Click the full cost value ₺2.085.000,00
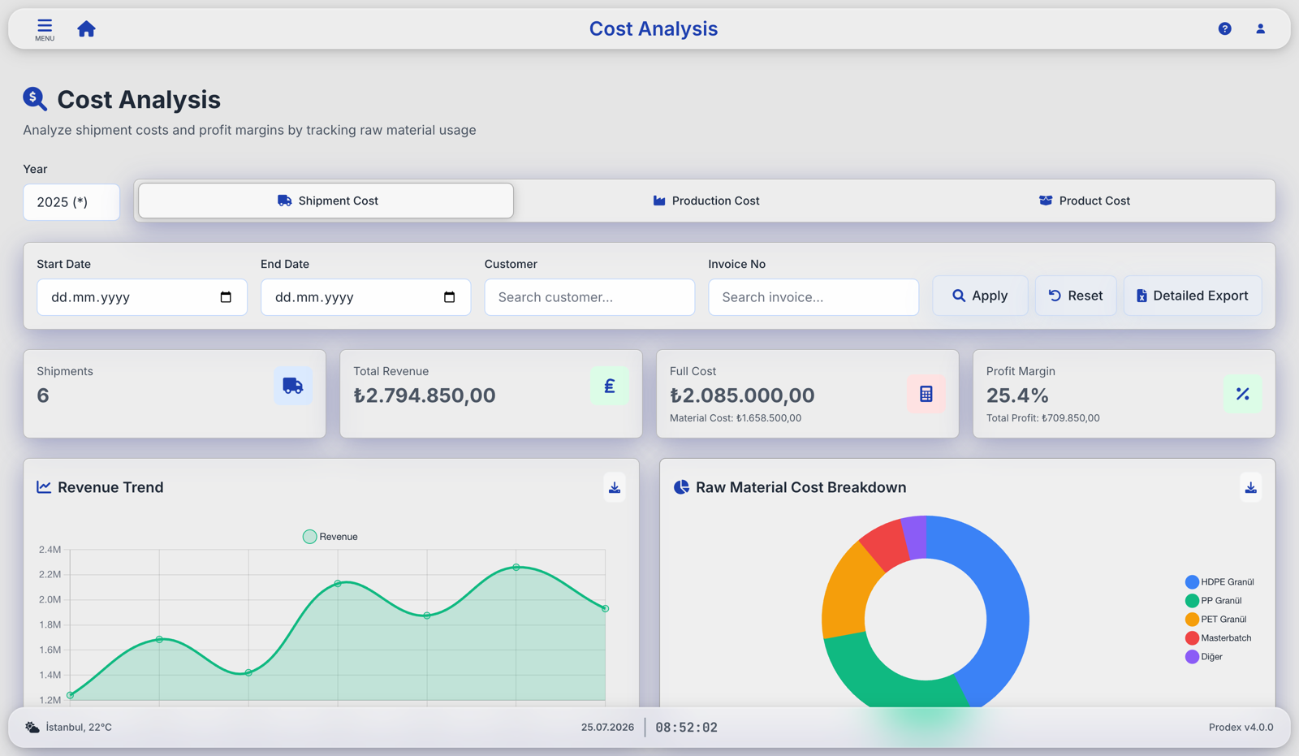 742,395
